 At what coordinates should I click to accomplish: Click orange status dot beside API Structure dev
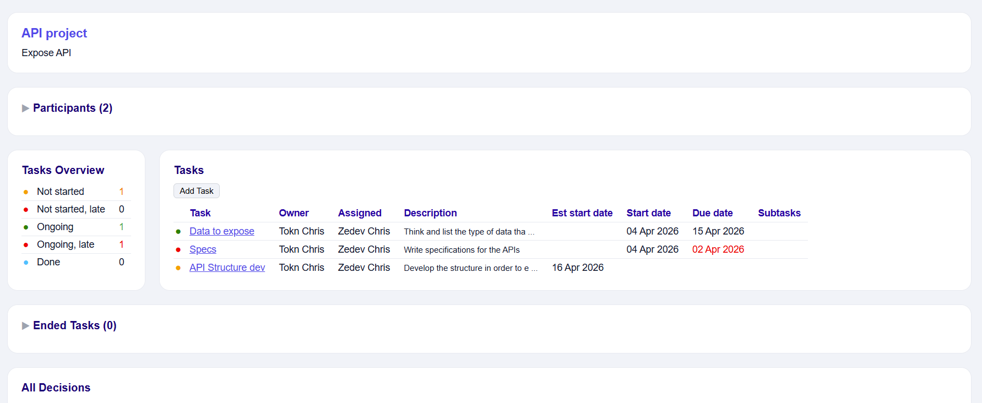point(178,268)
